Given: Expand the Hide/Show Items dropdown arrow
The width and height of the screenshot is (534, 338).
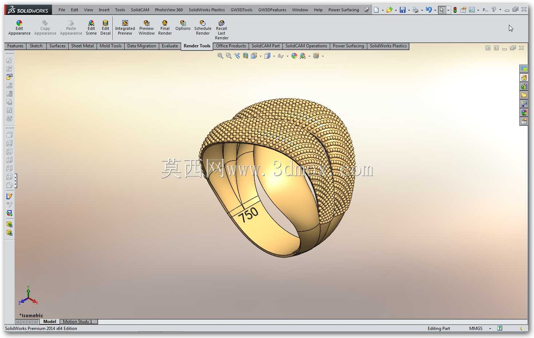Looking at the screenshot, I should point(287,56).
